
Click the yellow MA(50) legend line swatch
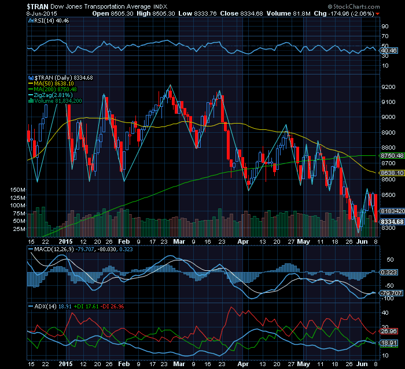[x=31, y=84]
